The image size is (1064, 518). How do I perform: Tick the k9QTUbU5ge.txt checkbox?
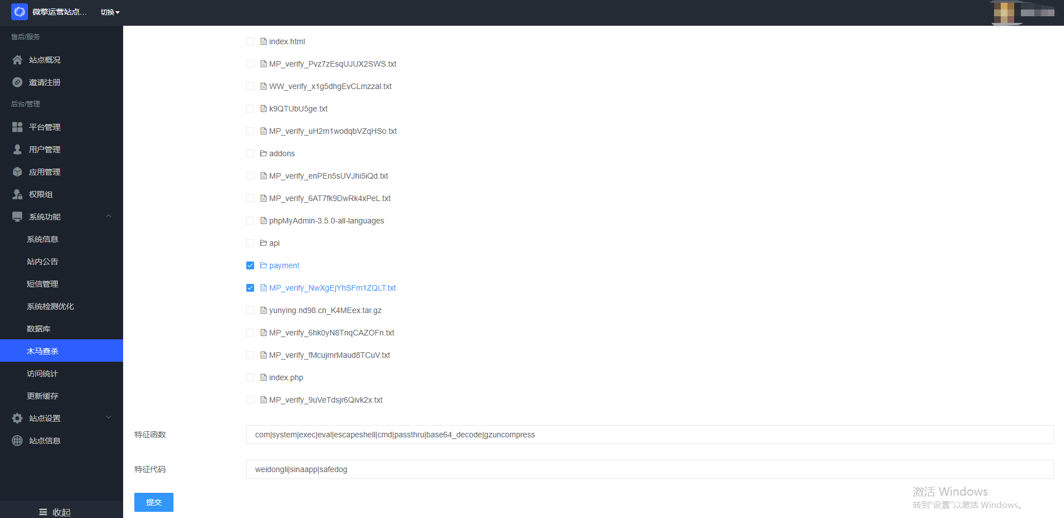(250, 109)
